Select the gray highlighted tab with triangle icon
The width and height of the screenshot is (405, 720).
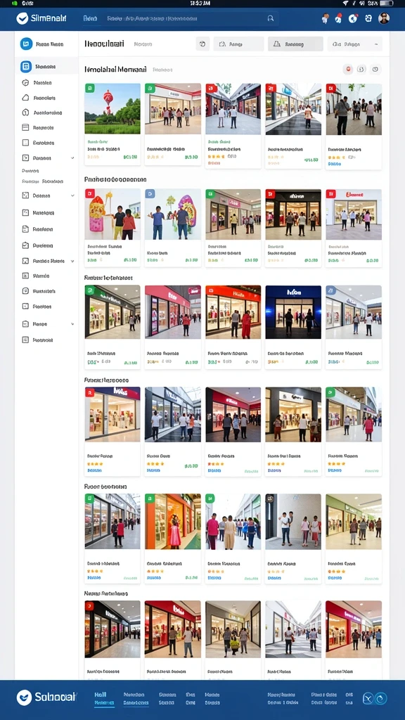click(x=295, y=44)
